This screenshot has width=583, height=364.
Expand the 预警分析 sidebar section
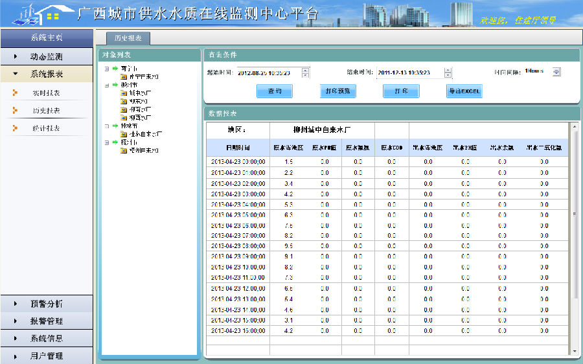[x=45, y=304]
